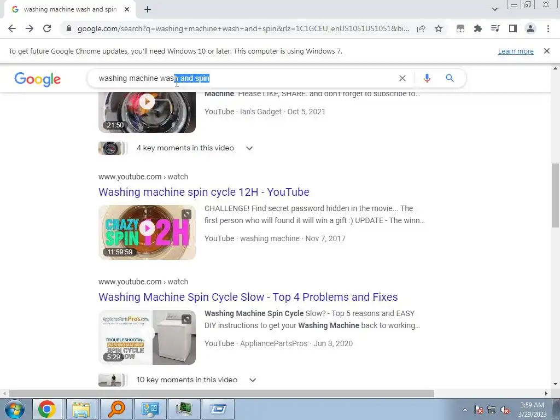
Task: Toggle the browser side panel
Action: [x=513, y=28]
